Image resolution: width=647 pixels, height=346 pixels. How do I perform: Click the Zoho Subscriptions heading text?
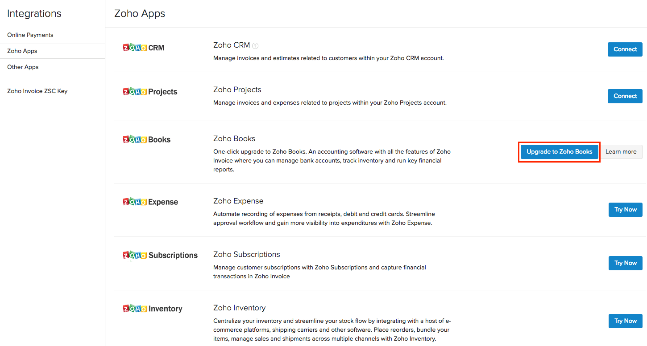246,254
